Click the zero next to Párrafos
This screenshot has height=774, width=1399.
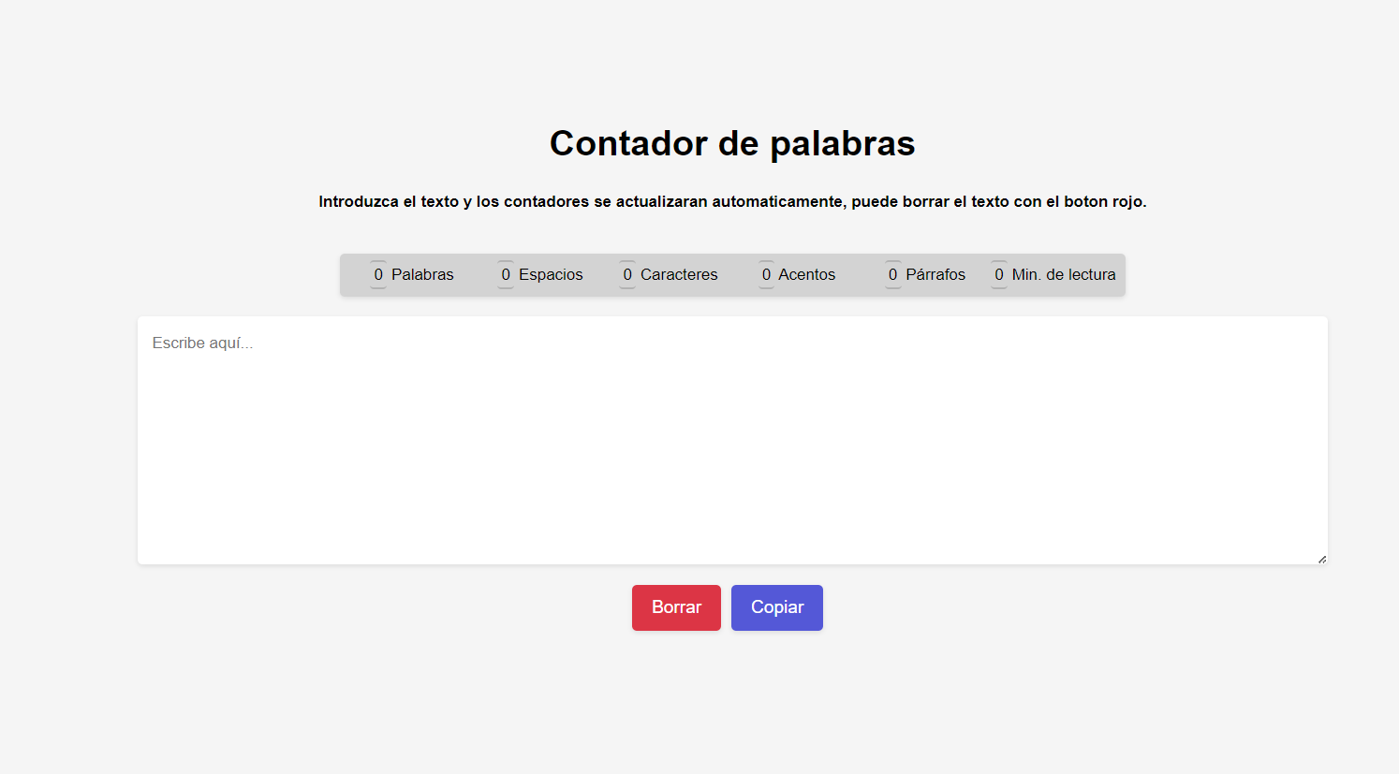[x=891, y=274]
